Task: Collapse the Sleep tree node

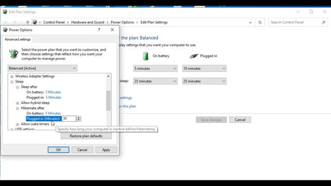Action: click(x=12, y=82)
